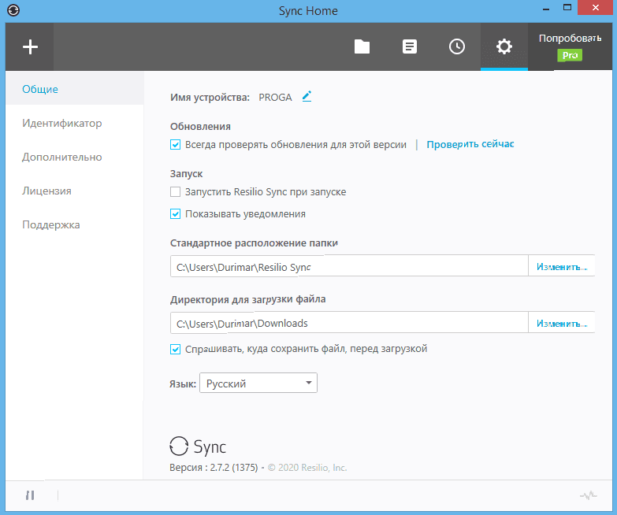Viewport: 617px width, 515px height.
Task: Close the Sync Home window
Action: [596, 7]
